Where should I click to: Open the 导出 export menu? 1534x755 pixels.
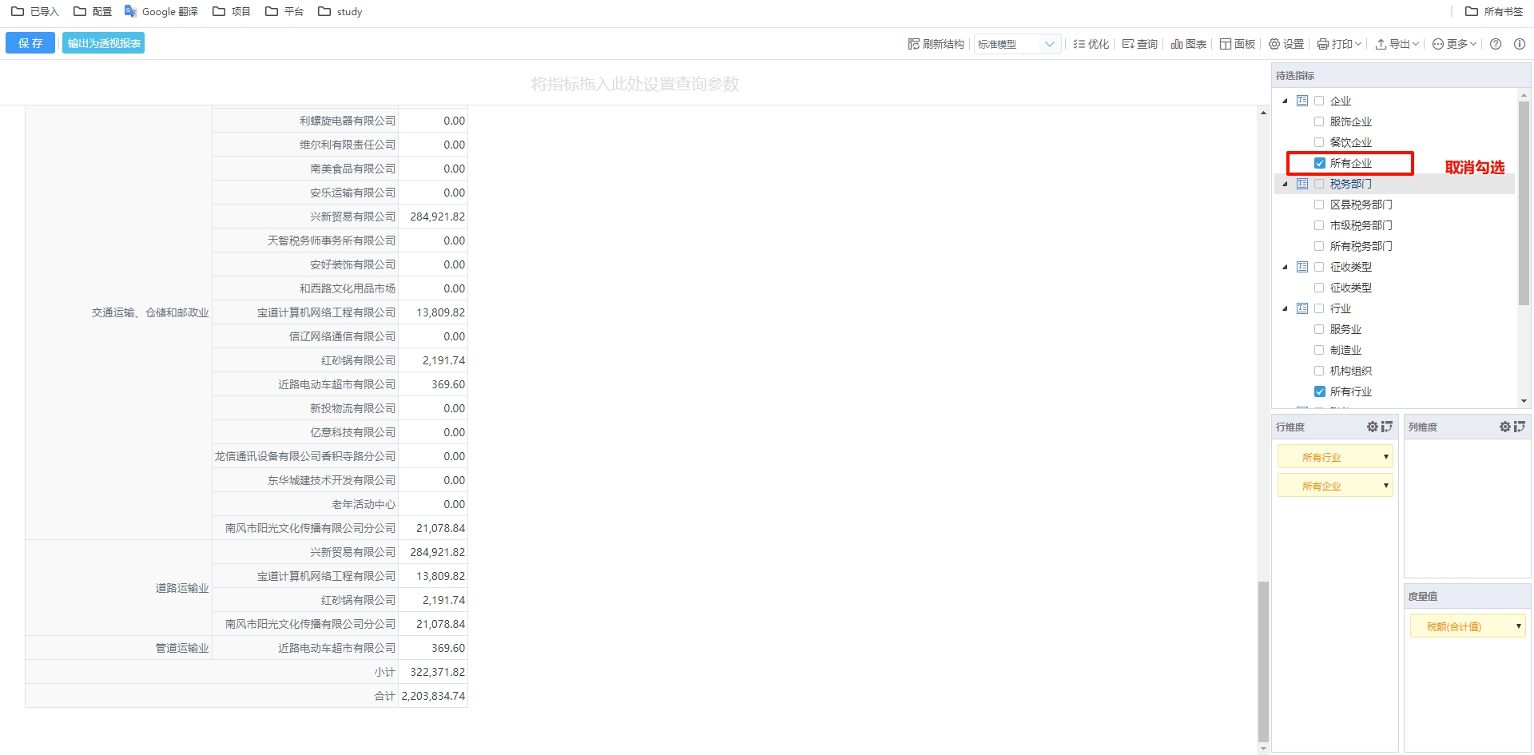[1397, 44]
